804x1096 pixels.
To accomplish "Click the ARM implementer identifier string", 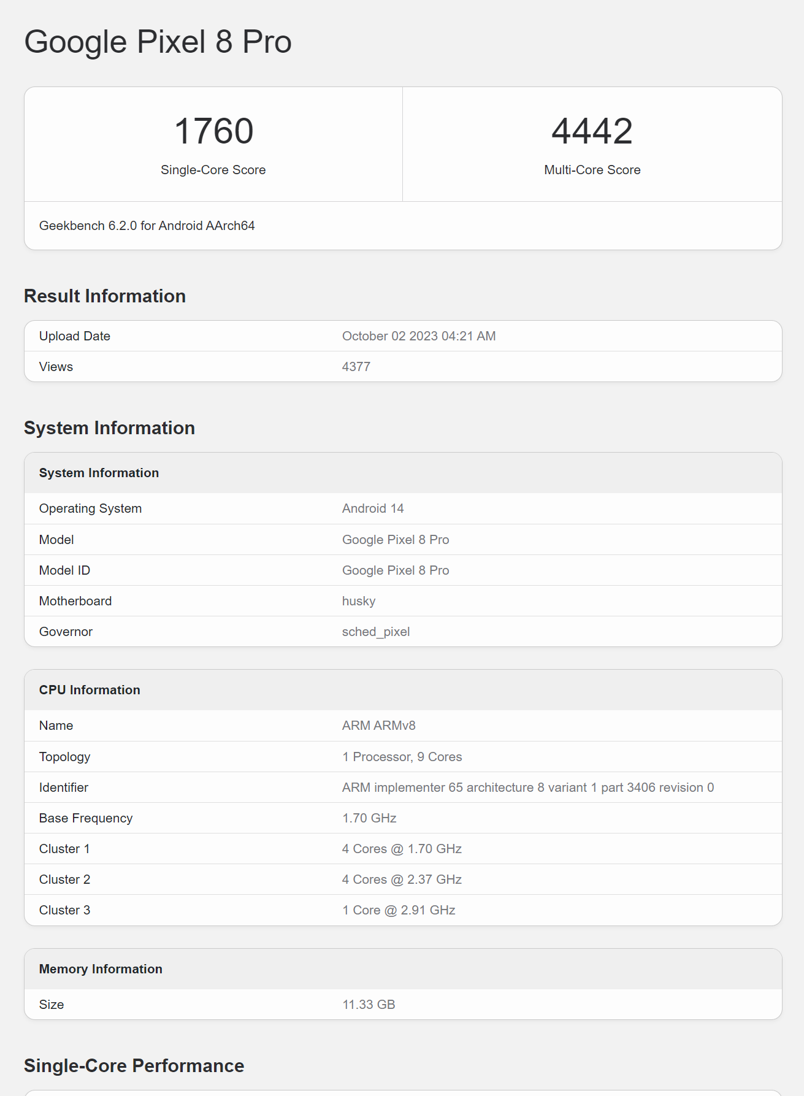I will coord(527,788).
